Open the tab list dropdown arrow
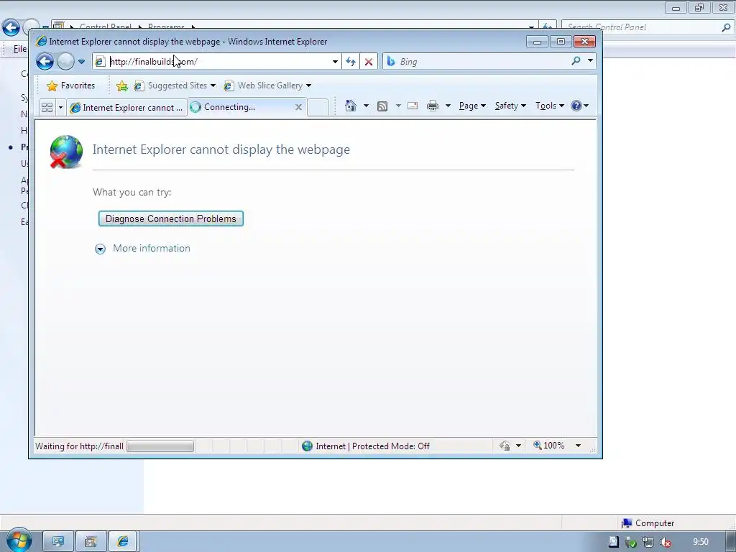Screen dimensions: 736x552 (60, 108)
